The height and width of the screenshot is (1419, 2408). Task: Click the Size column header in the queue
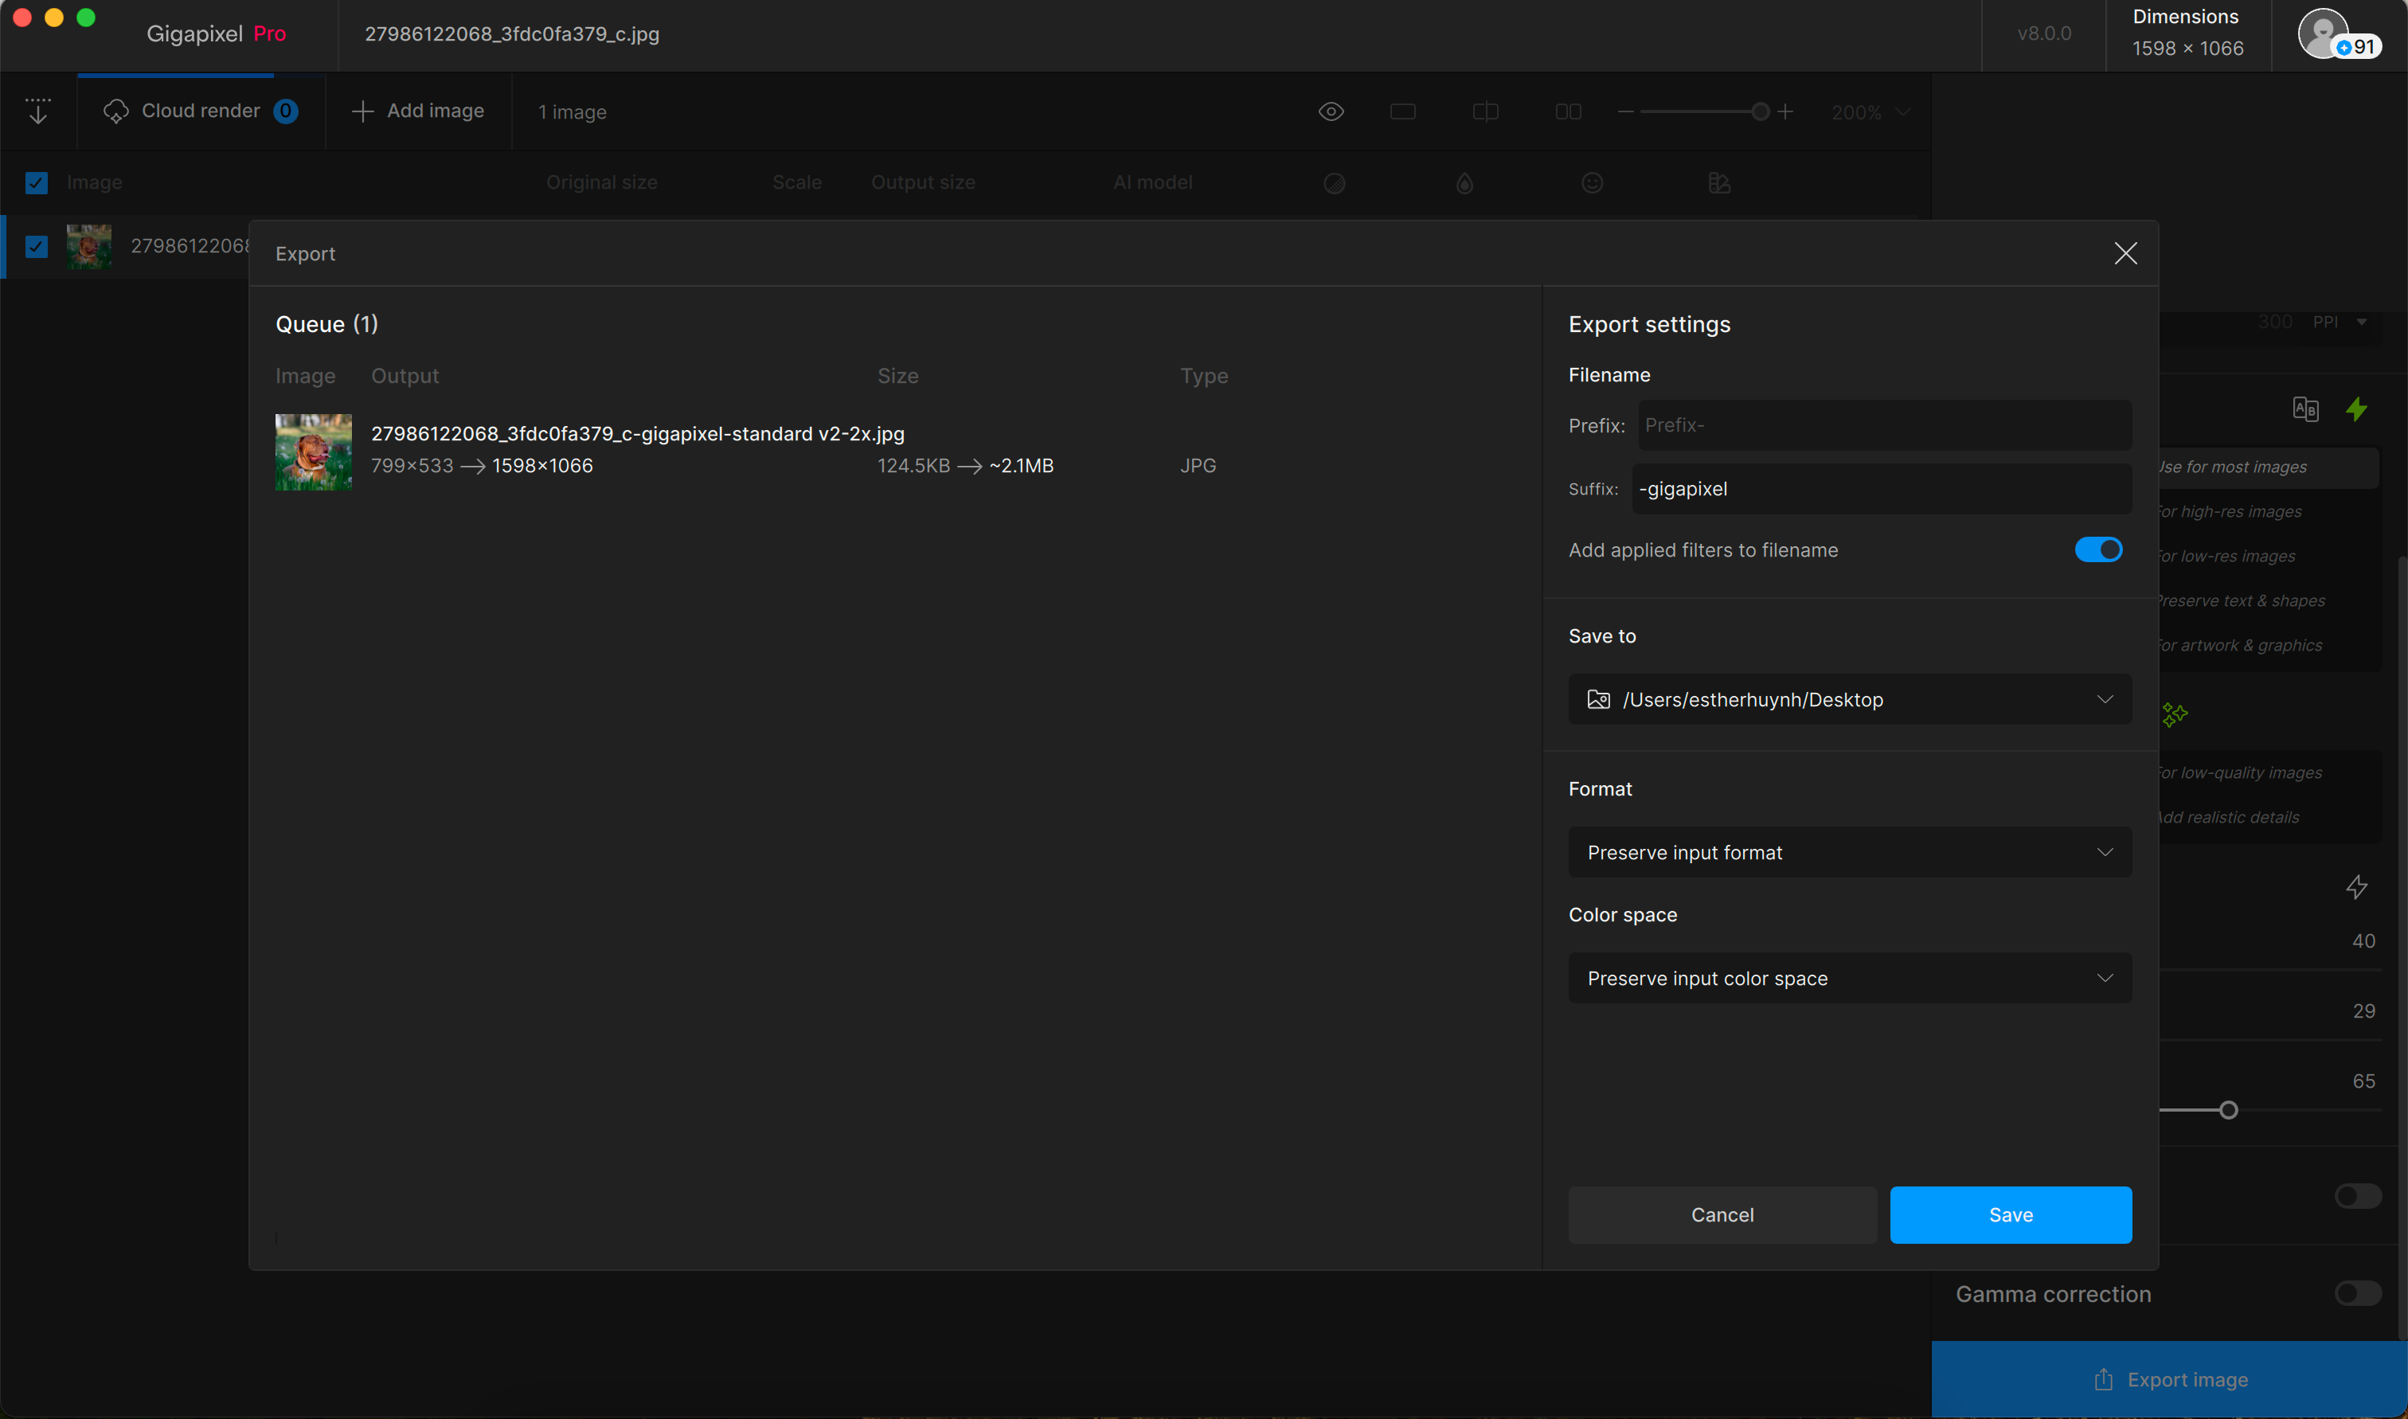click(x=897, y=376)
